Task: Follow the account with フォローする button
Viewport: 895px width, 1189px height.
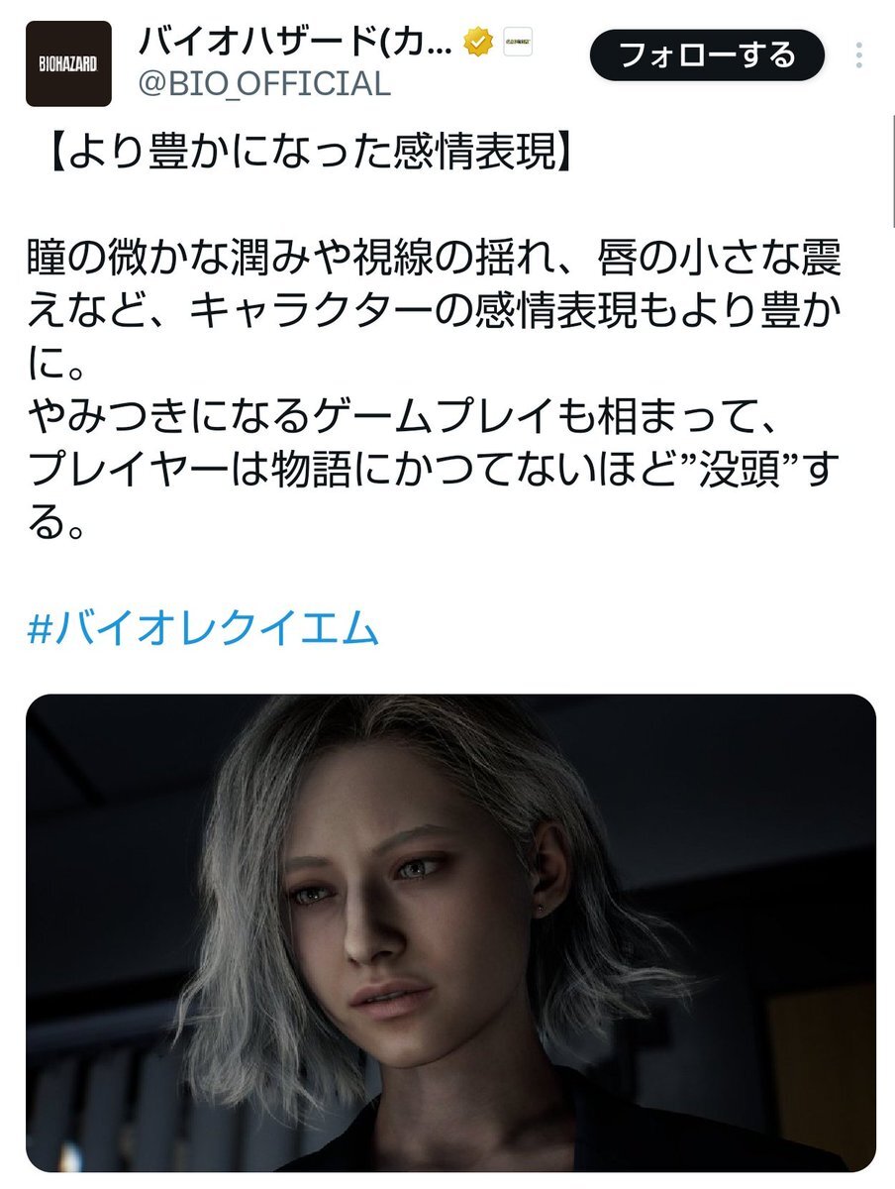Action: point(707,55)
